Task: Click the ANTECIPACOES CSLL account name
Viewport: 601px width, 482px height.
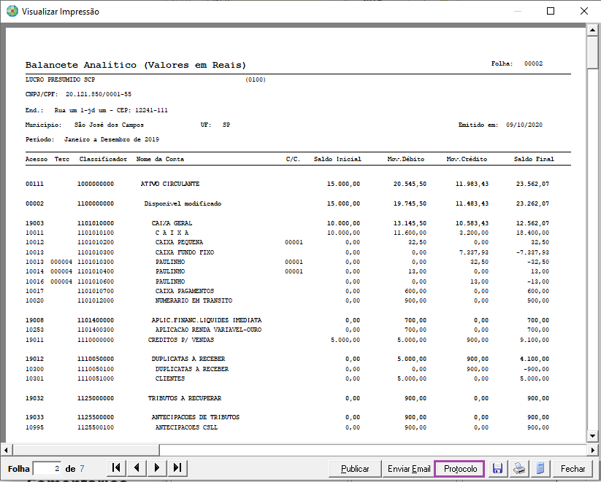Action: pyautogui.click(x=186, y=427)
